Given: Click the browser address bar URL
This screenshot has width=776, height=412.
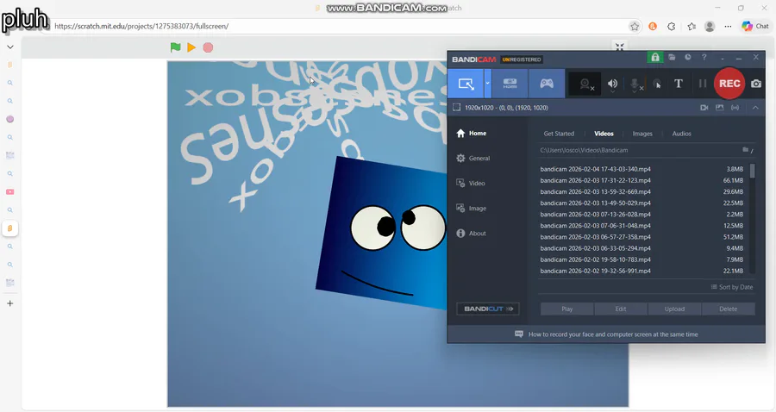Looking at the screenshot, I should coord(141,26).
